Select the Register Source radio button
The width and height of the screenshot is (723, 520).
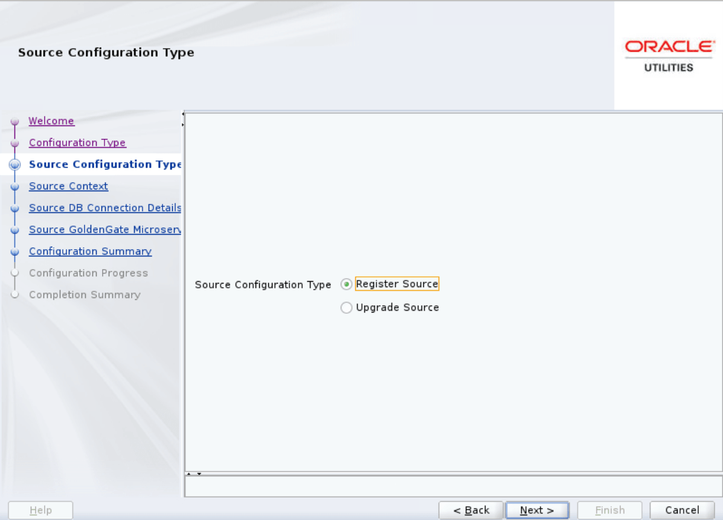346,284
